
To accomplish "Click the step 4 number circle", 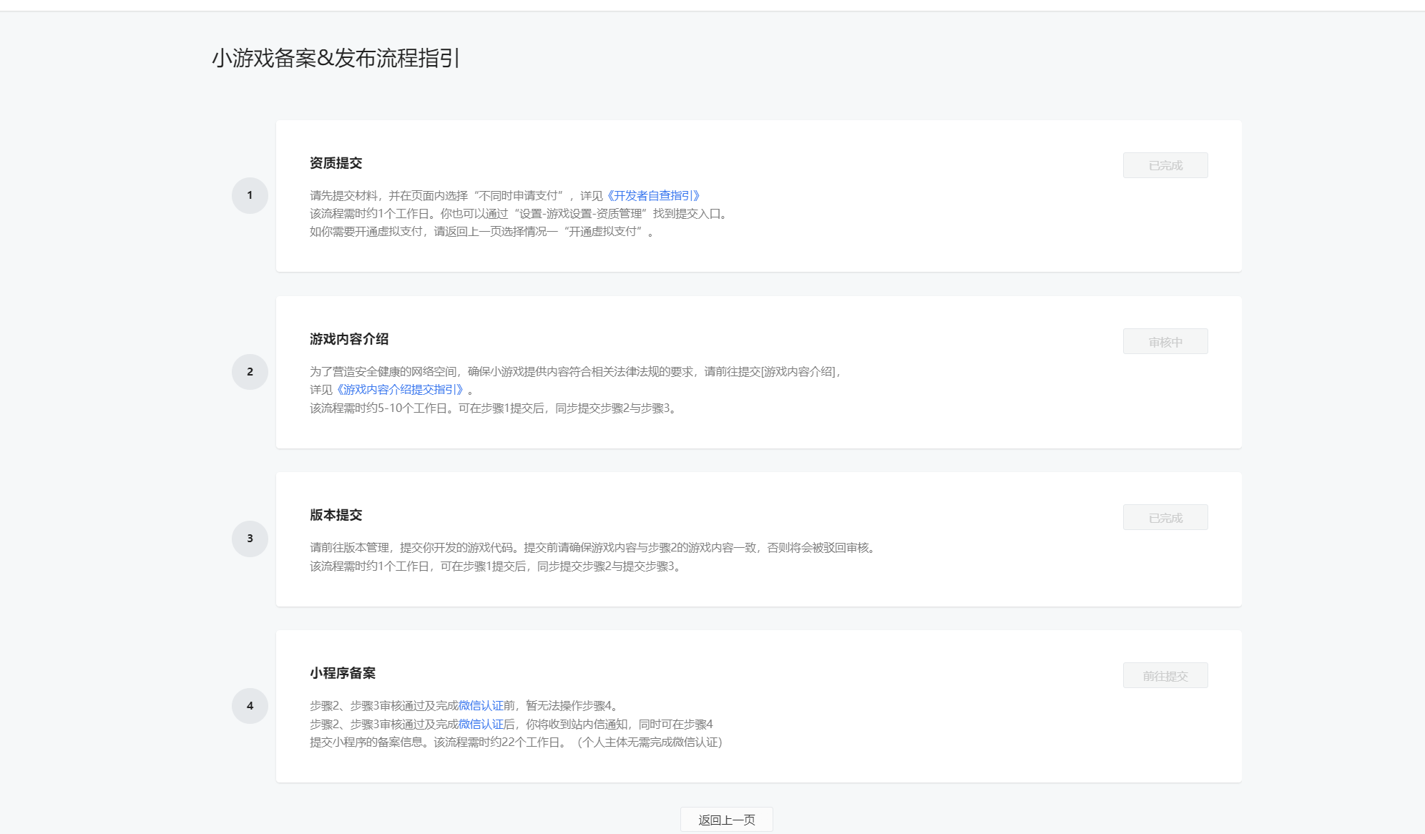I will pos(250,706).
